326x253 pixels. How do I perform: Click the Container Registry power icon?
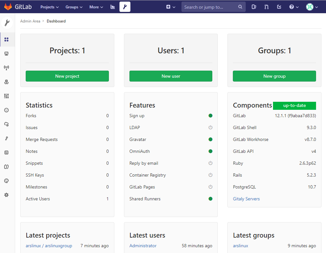point(210,175)
